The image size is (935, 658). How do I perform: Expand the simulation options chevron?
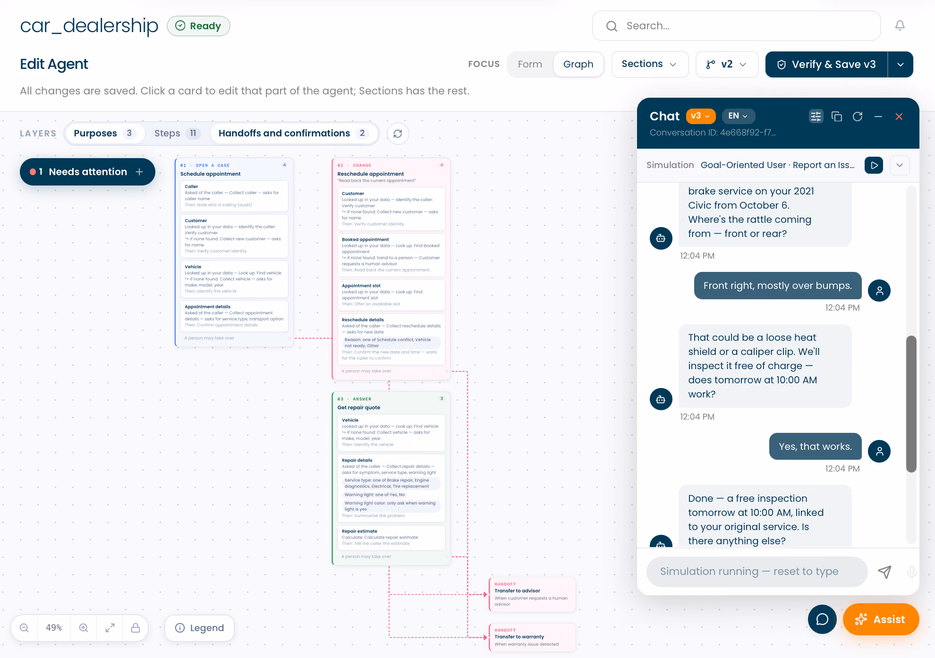click(x=900, y=165)
